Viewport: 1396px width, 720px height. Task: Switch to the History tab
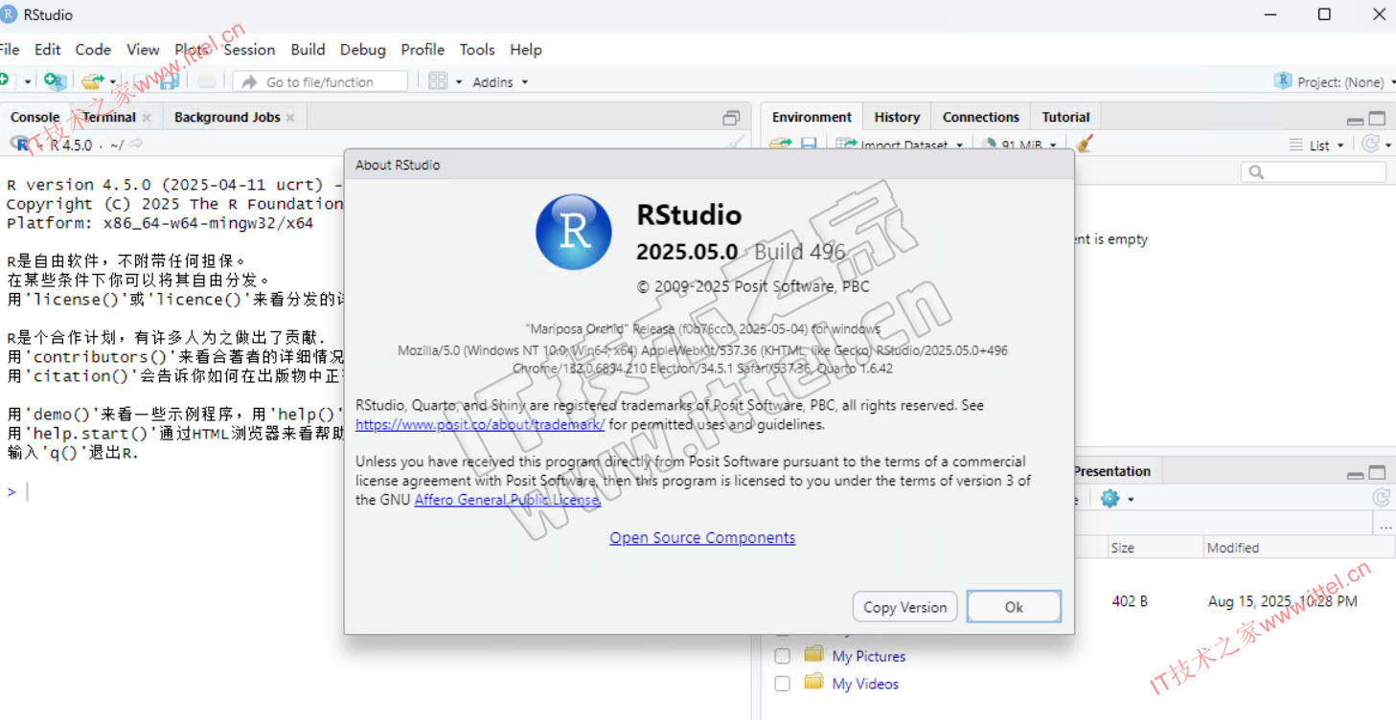tap(897, 117)
